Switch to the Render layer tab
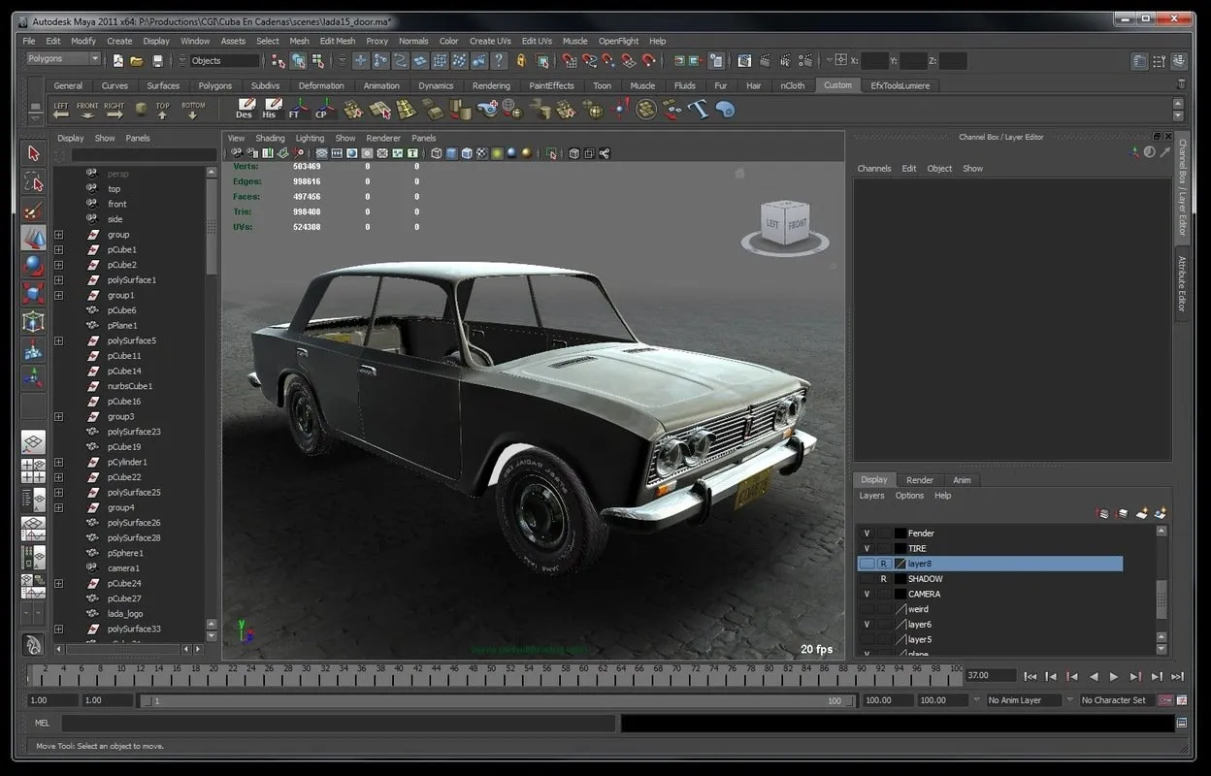Screen dimensions: 1211x776 [x=920, y=480]
